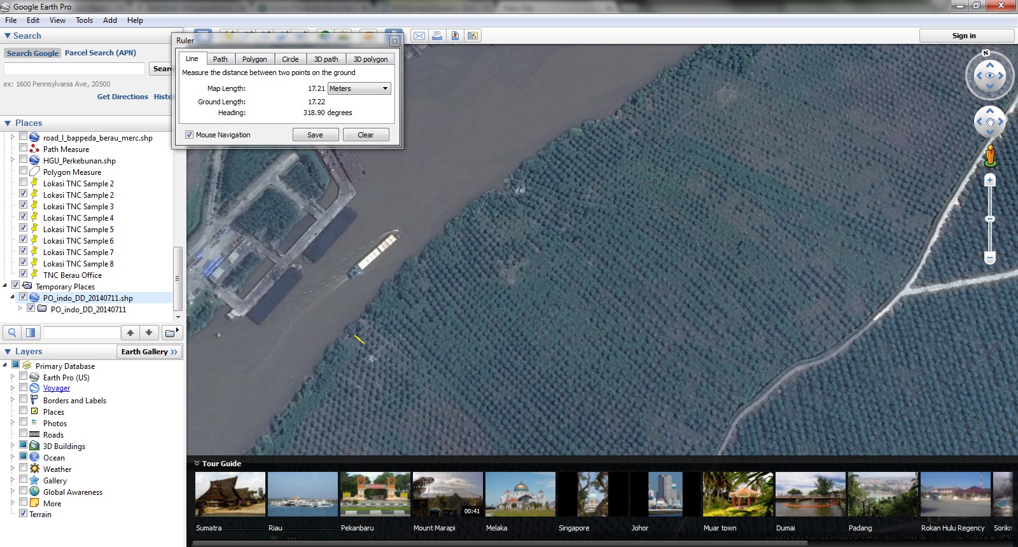Image resolution: width=1018 pixels, height=547 pixels.
Task: Move selected place up with arrow icon
Action: tap(130, 333)
